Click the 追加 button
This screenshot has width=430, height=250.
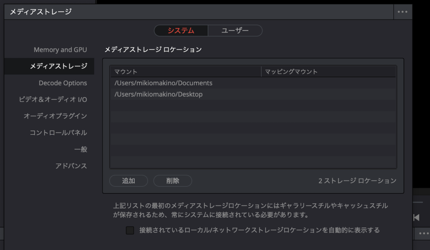coord(128,181)
